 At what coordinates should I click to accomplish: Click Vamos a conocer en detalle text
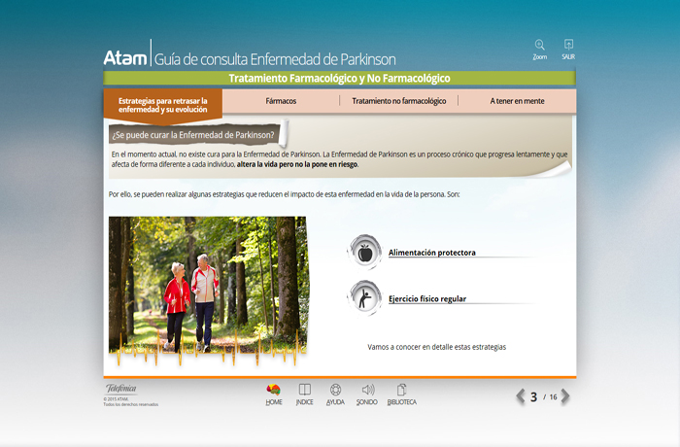tap(437, 347)
